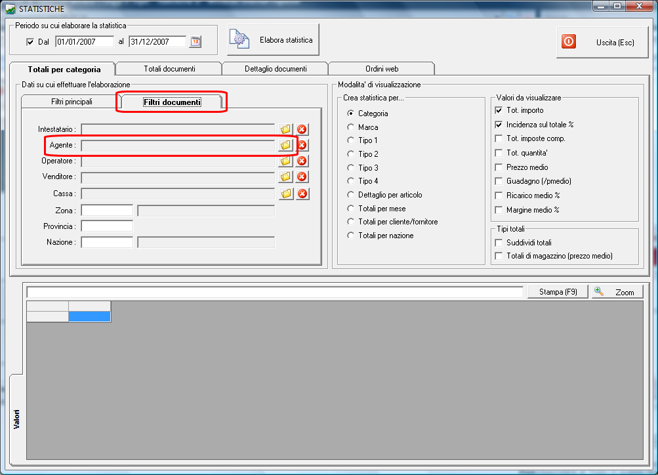Click the Dal start date field
This screenshot has width=658, height=475.
click(85, 41)
